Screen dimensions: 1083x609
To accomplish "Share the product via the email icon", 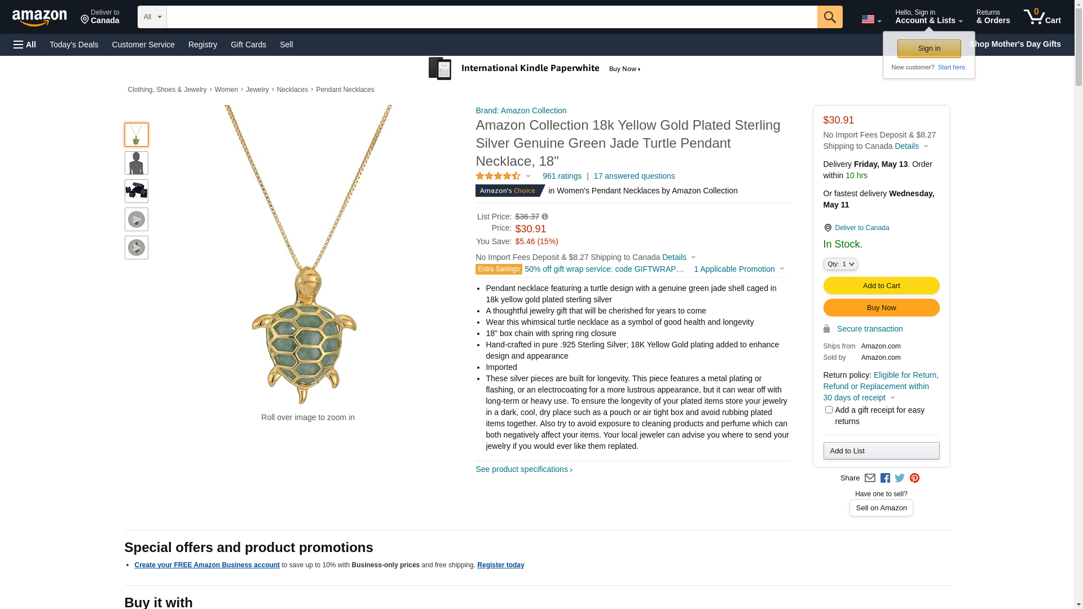I will 870,478.
